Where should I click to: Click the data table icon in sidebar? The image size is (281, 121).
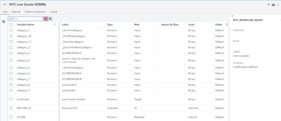click(x=4, y=22)
